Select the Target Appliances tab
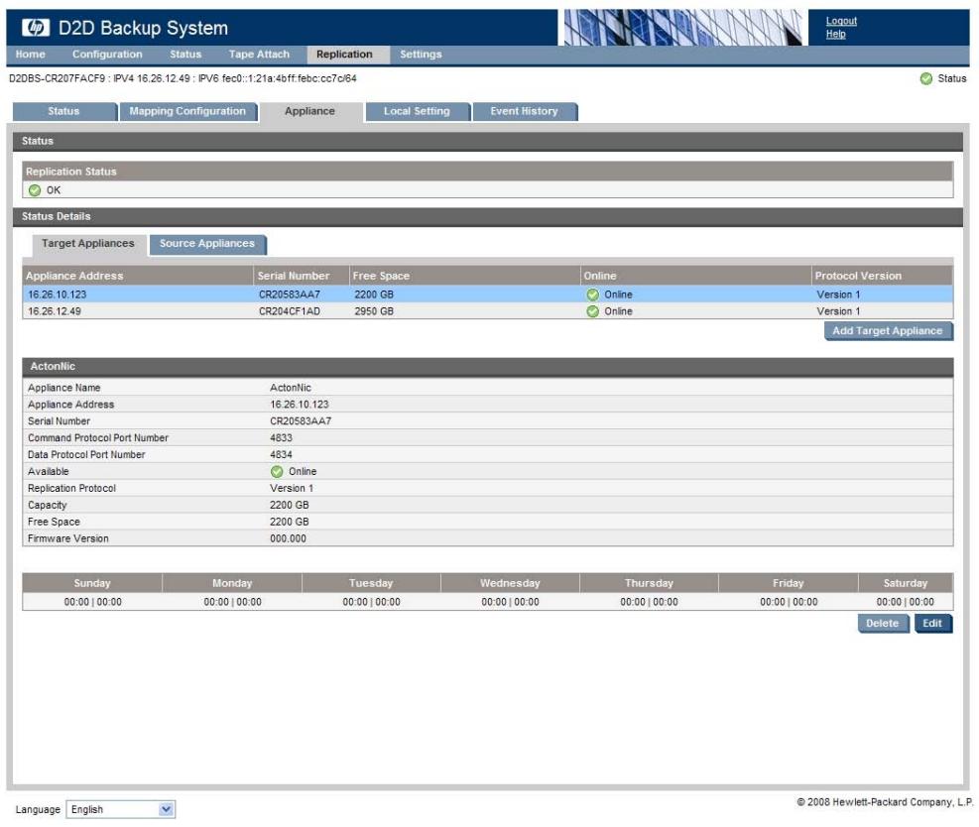Viewport: 979px width, 827px height. tap(88, 244)
